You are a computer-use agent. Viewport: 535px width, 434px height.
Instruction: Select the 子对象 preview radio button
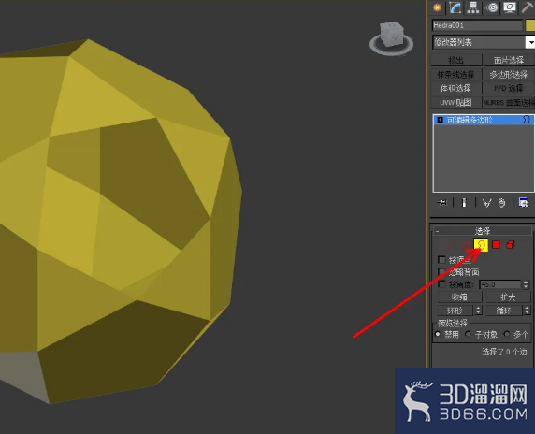(468, 334)
